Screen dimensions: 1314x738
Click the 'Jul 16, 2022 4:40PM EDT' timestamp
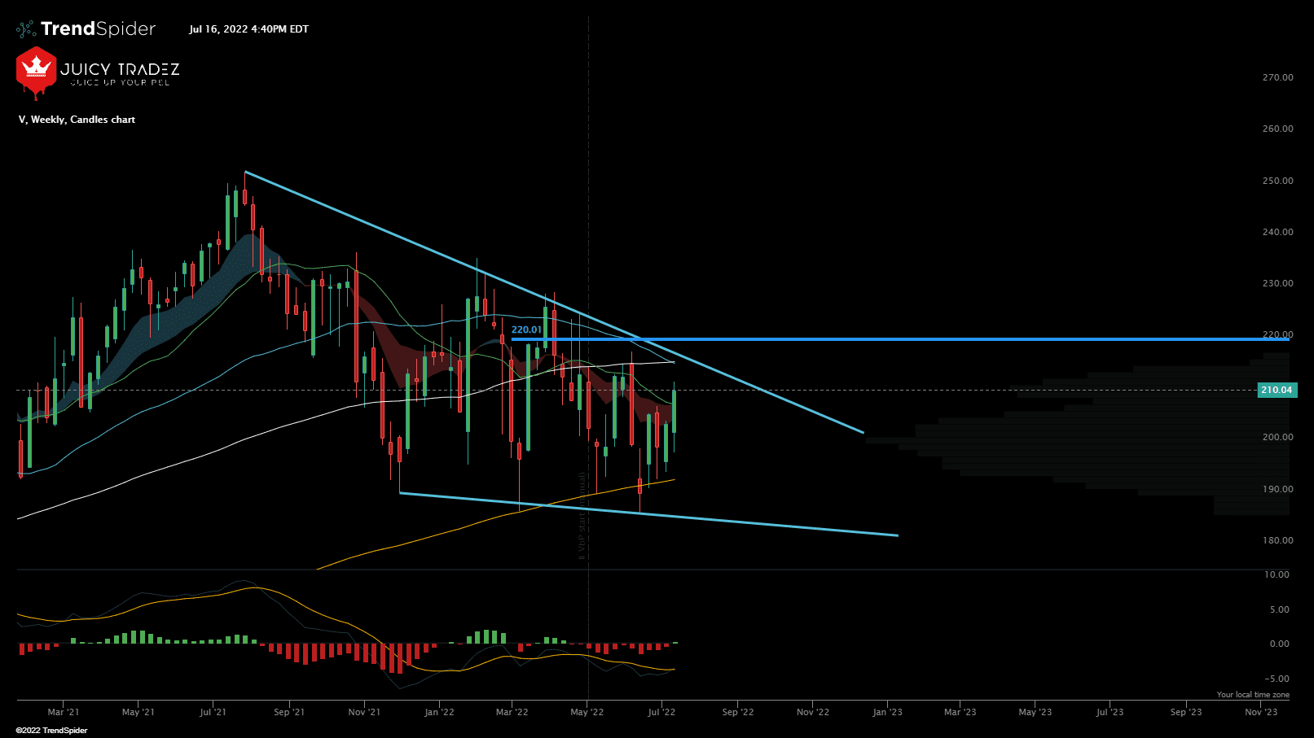[248, 29]
